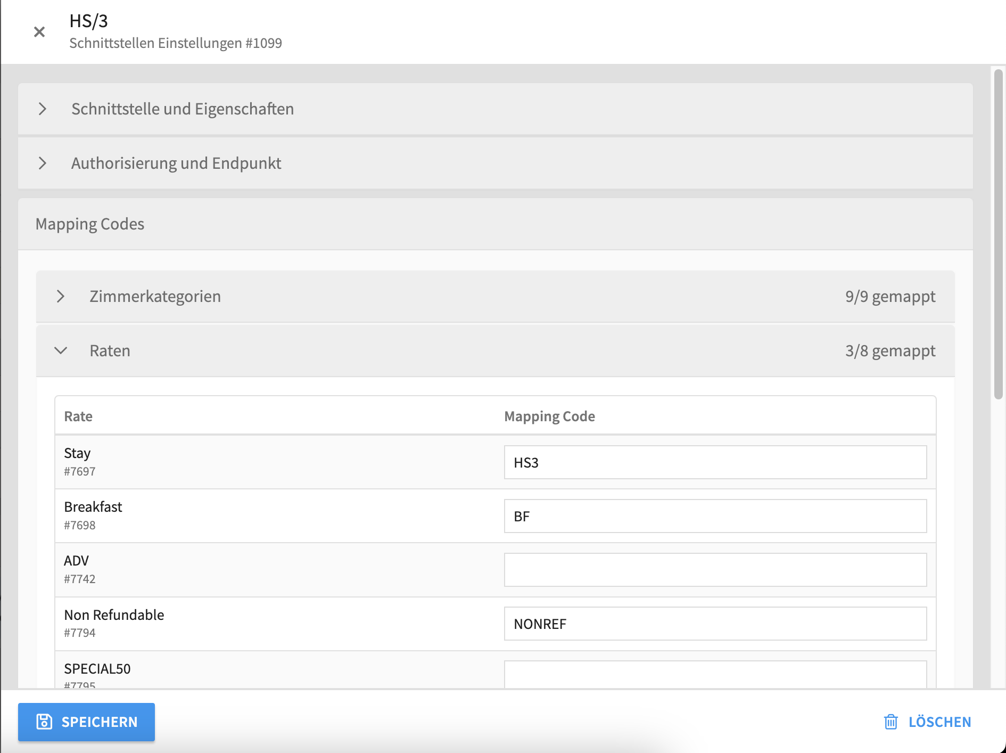1006x753 pixels.
Task: Expand Schnittstelle und Eigenschaften section
Action: [x=495, y=109]
